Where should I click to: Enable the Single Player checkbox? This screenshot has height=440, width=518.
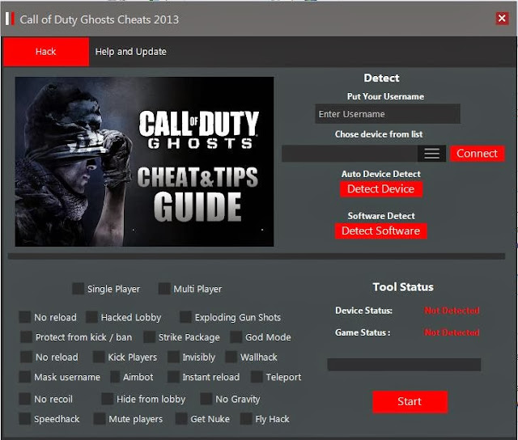pos(78,289)
